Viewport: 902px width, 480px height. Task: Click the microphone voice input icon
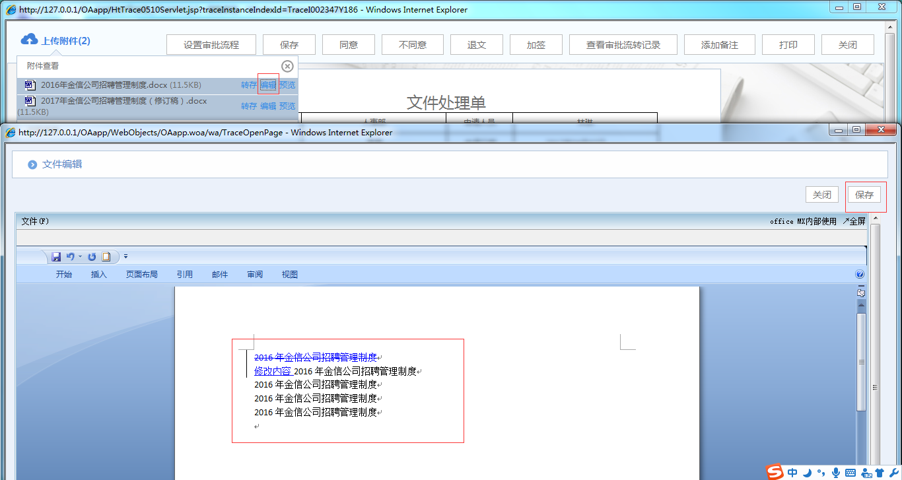click(836, 472)
